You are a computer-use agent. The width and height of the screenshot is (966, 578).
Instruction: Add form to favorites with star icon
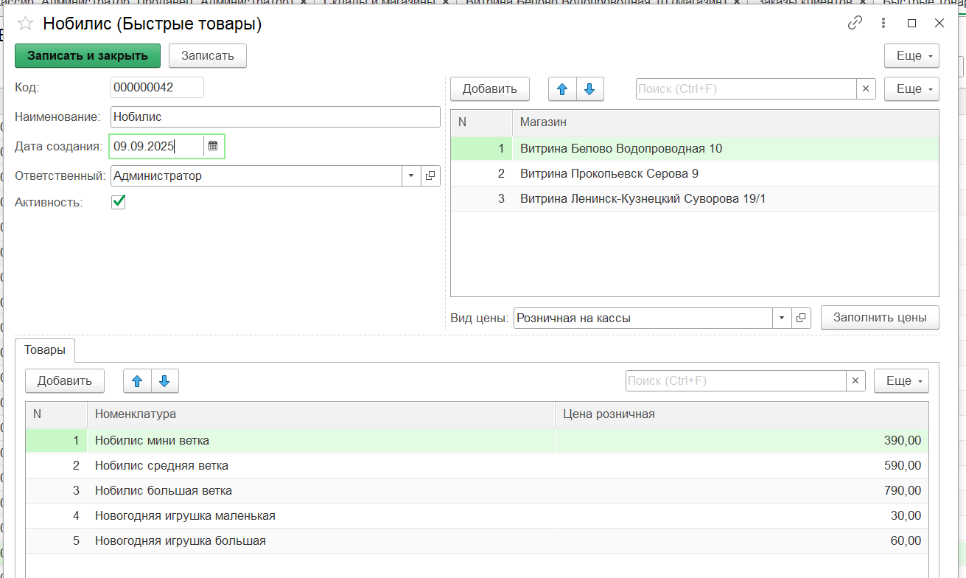[x=25, y=24]
